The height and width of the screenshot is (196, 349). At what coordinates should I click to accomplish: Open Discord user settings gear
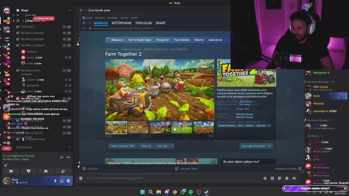[x=68, y=181]
